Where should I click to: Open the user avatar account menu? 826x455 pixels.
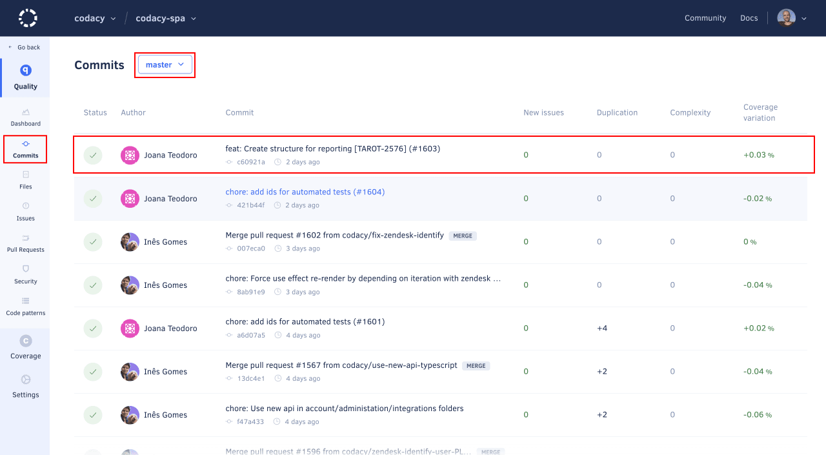pos(792,18)
